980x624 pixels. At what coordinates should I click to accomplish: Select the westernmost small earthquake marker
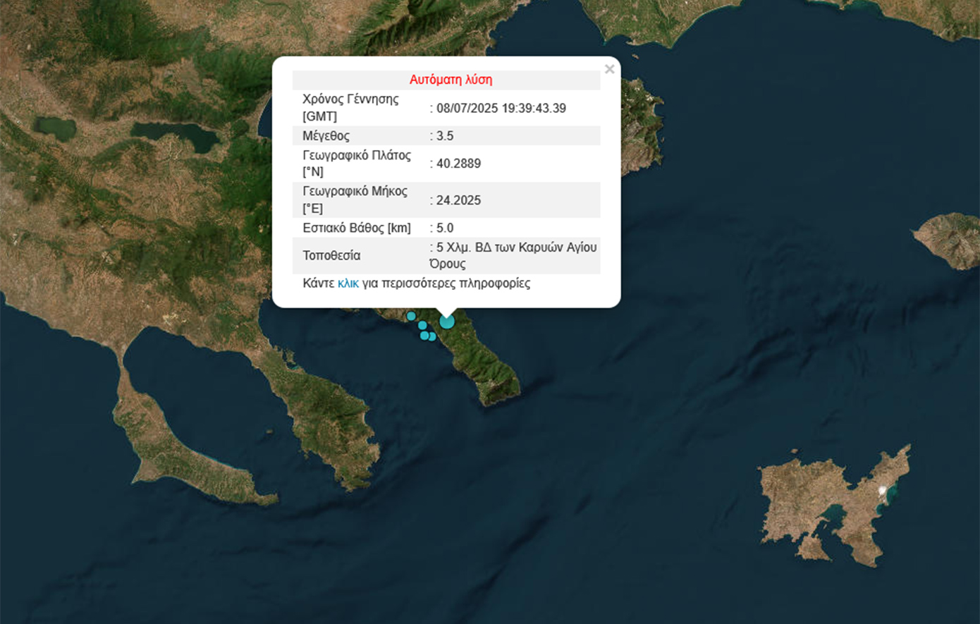click(x=411, y=316)
